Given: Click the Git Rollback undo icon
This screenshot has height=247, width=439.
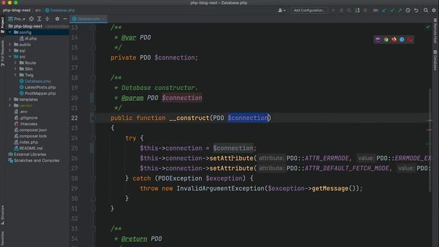Looking at the screenshot, I should (x=416, y=10).
